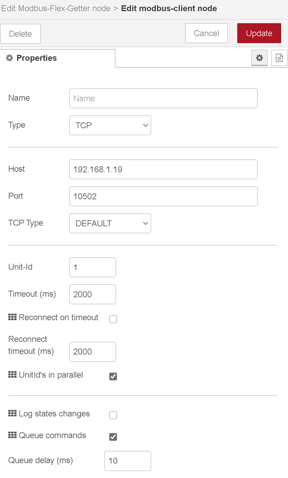Viewport: 288px width, 478px height.
Task: Click the empty Name field
Action: click(x=163, y=98)
